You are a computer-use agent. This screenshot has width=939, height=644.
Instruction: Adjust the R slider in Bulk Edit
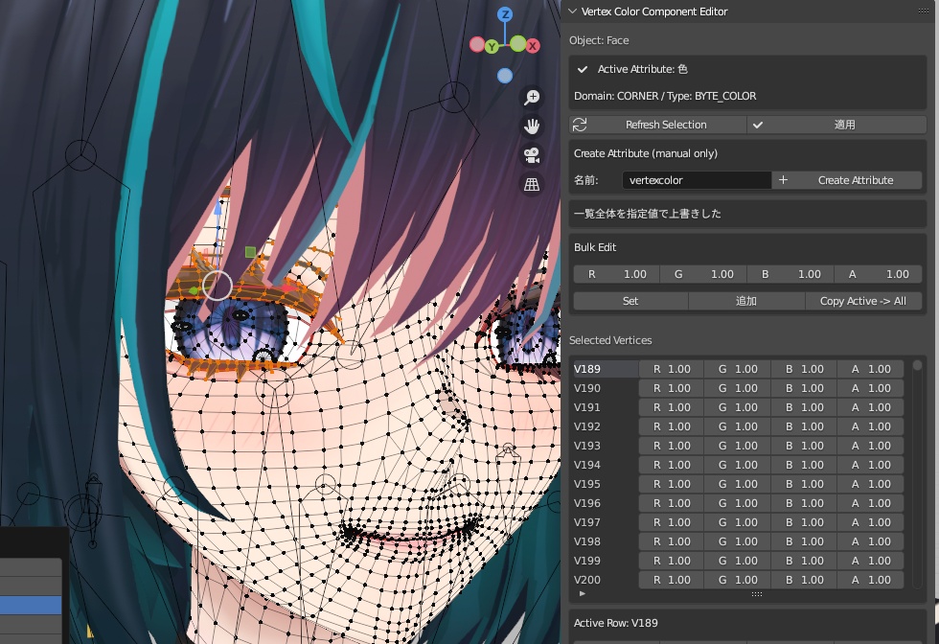616,273
